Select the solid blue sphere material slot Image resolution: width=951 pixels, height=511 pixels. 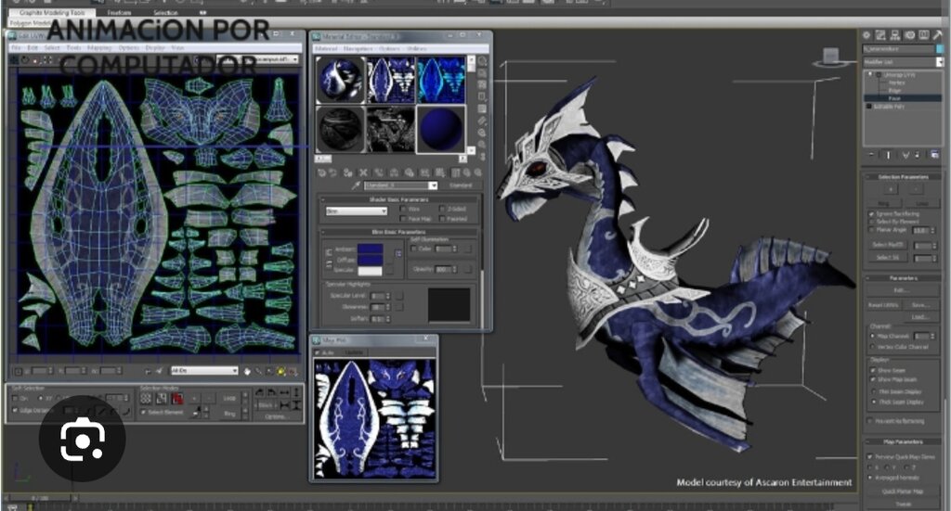(x=441, y=130)
